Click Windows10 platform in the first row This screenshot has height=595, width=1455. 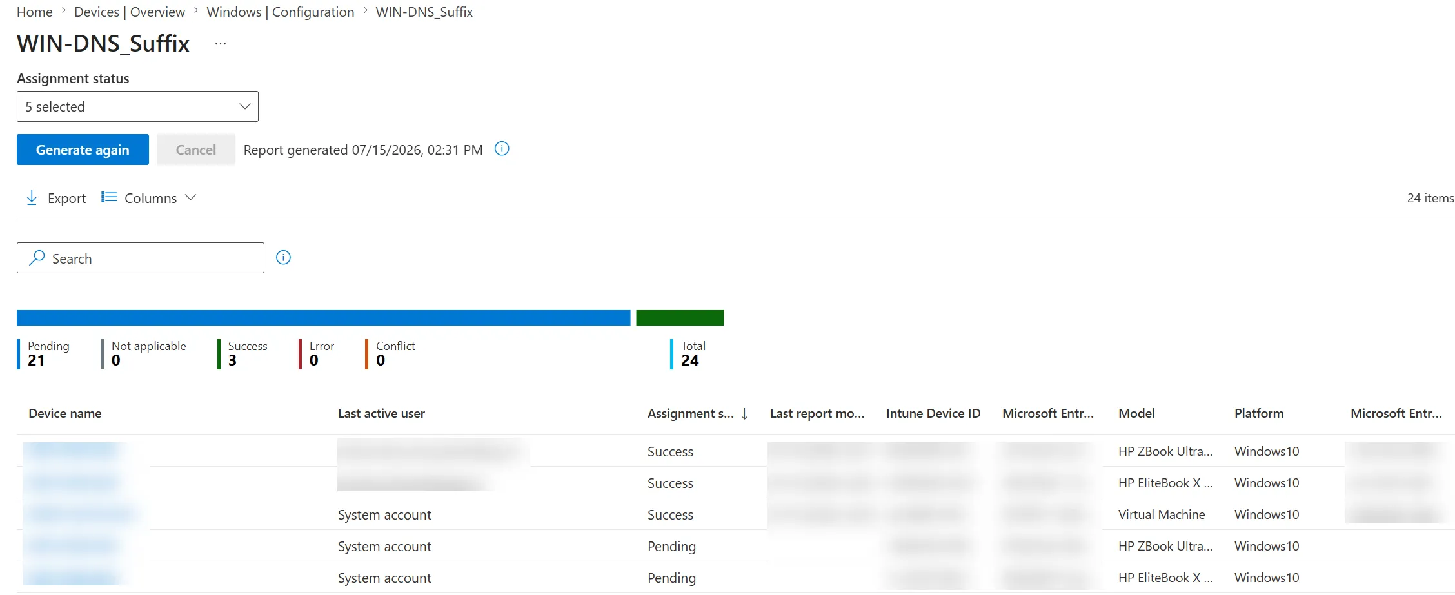1267,451
